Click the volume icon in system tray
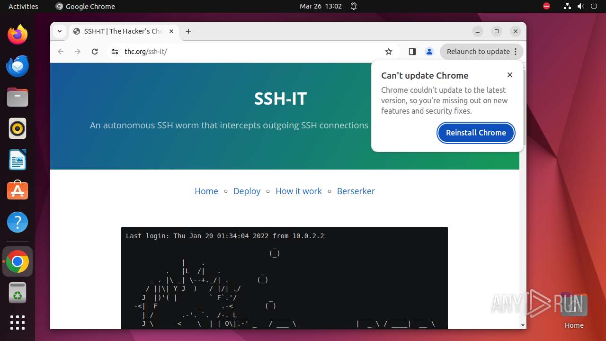The image size is (606, 341). click(x=580, y=6)
